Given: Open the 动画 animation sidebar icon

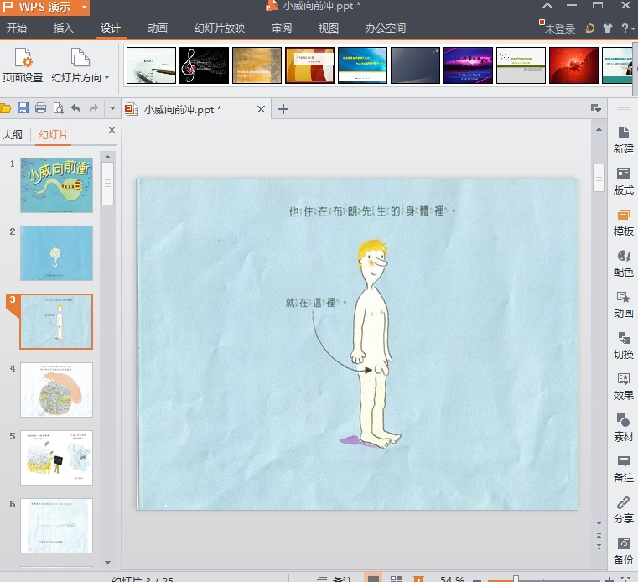Looking at the screenshot, I should tap(623, 304).
